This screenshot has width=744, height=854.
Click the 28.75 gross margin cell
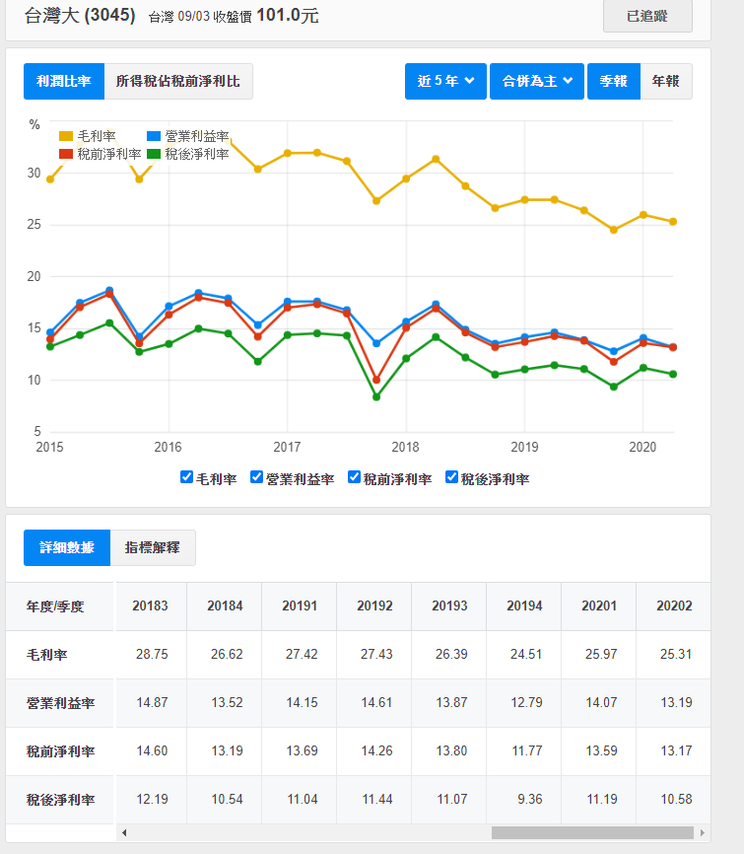pyautogui.click(x=152, y=654)
